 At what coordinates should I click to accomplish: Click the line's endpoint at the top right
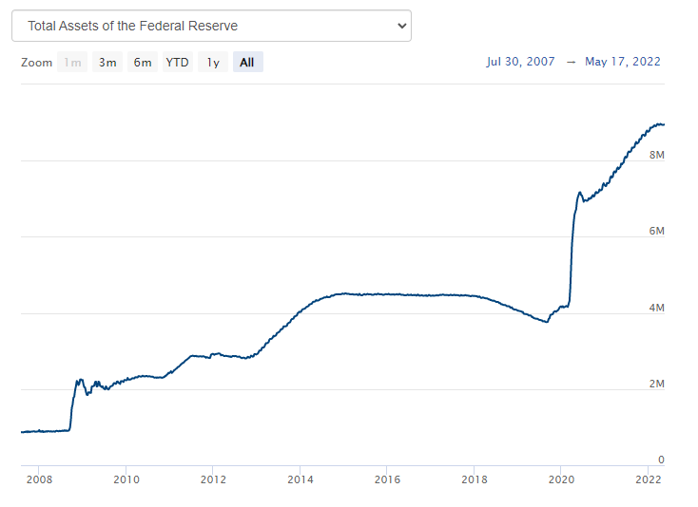point(663,124)
